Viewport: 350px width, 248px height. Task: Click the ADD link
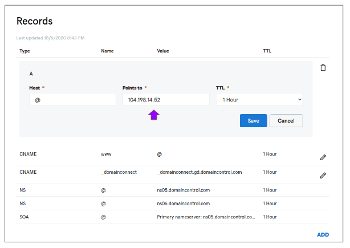[x=323, y=234]
